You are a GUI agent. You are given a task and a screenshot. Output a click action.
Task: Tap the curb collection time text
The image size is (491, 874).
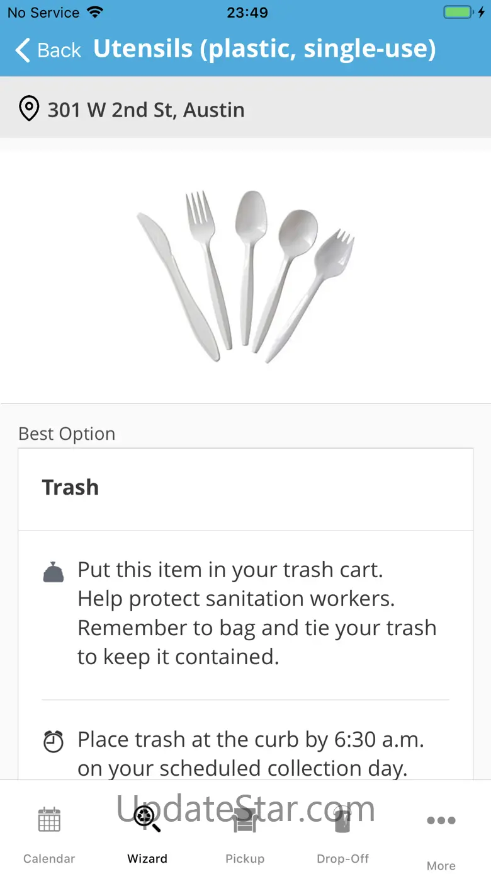(x=251, y=754)
